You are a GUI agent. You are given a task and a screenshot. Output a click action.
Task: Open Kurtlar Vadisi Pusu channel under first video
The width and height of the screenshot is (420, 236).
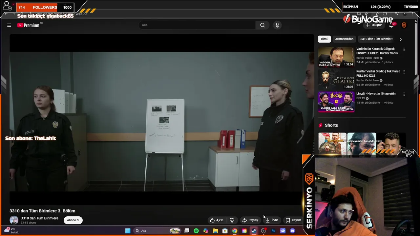[x=367, y=58]
